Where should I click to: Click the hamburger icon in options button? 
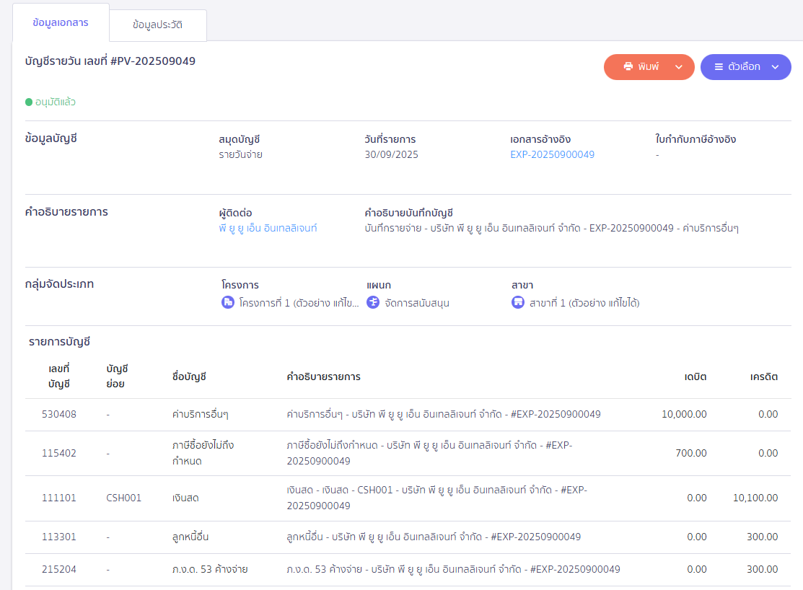(719, 67)
